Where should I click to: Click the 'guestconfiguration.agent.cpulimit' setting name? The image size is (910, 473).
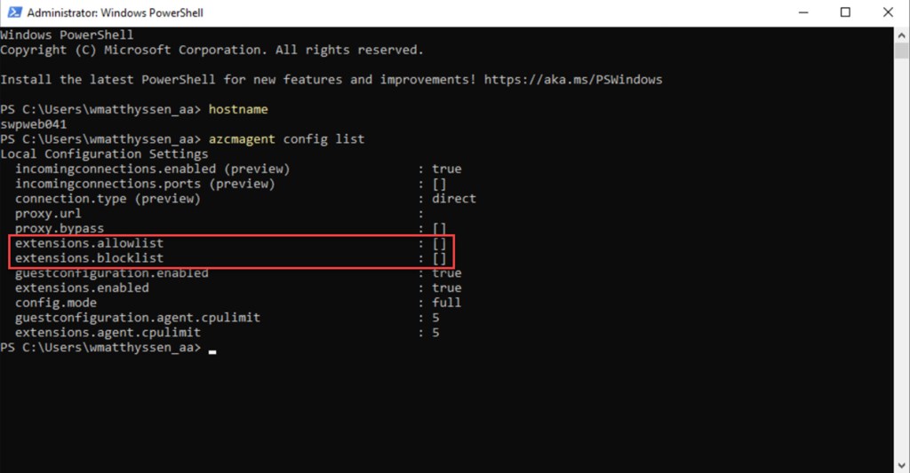(138, 318)
